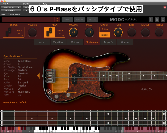Click the preset name field
Image resolution: width=167 pixels, height=133 pixels.
click(28, 20)
